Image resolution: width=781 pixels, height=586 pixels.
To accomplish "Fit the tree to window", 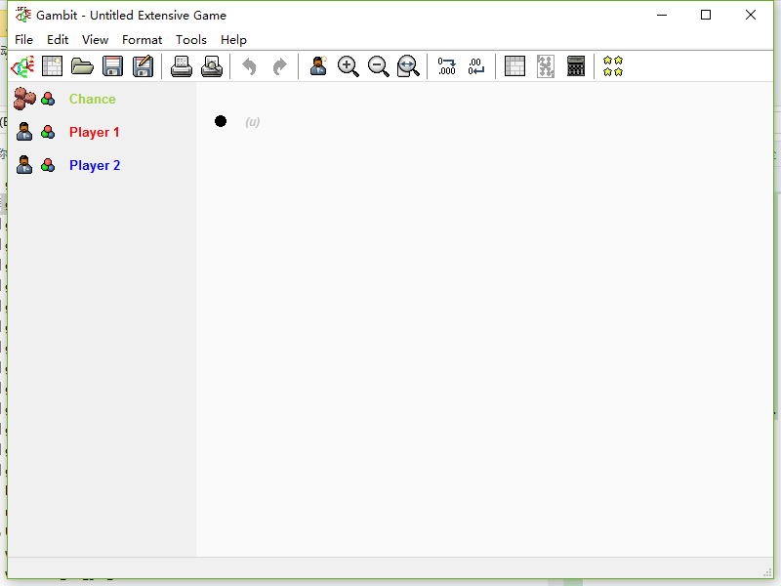I will [x=408, y=66].
